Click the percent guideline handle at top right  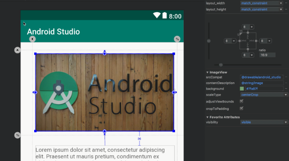[177, 39]
